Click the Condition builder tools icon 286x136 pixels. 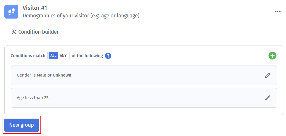(x=14, y=32)
